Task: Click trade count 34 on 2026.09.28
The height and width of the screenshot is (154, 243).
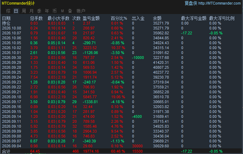Action: pyautogui.click(x=74, y=67)
